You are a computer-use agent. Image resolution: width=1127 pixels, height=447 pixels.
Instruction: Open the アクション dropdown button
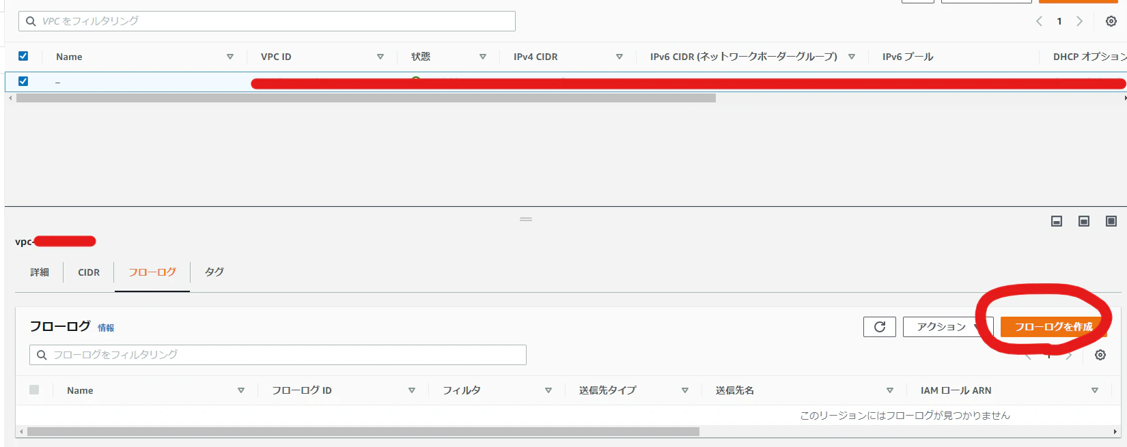pos(948,327)
